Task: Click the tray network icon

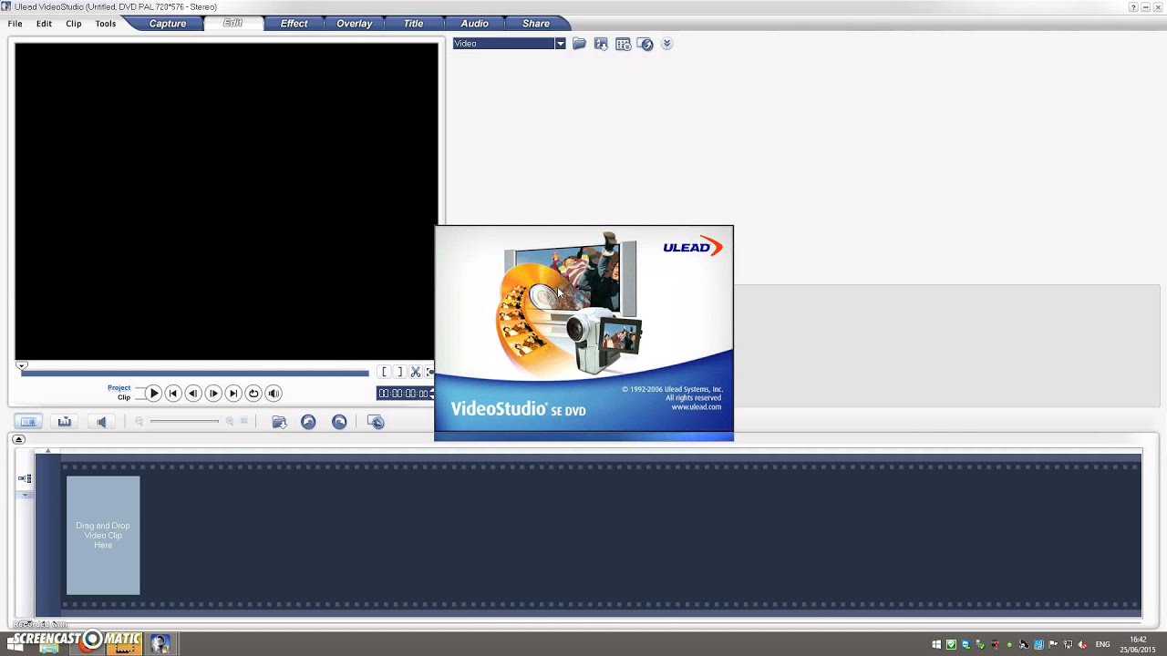Action: (x=1068, y=645)
